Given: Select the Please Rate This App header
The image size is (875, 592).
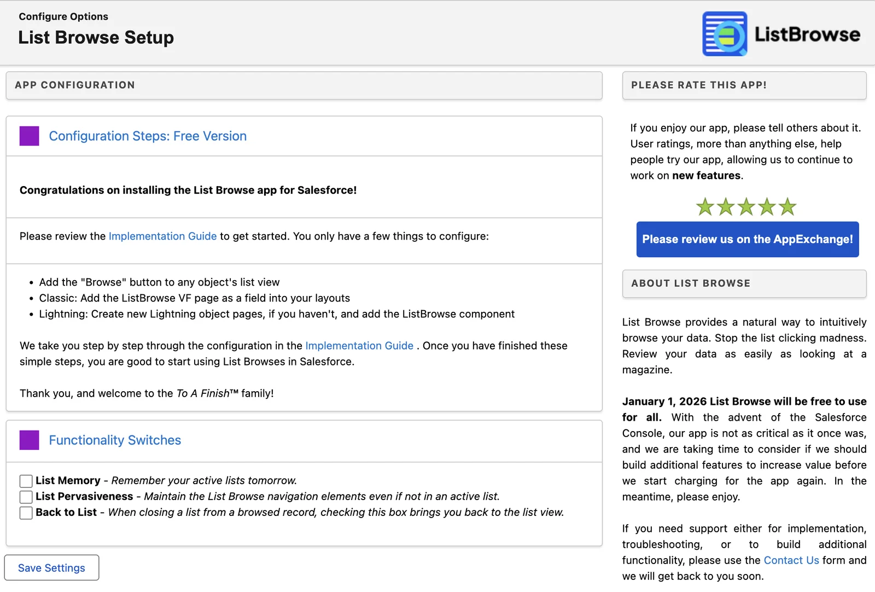Looking at the screenshot, I should (x=744, y=85).
